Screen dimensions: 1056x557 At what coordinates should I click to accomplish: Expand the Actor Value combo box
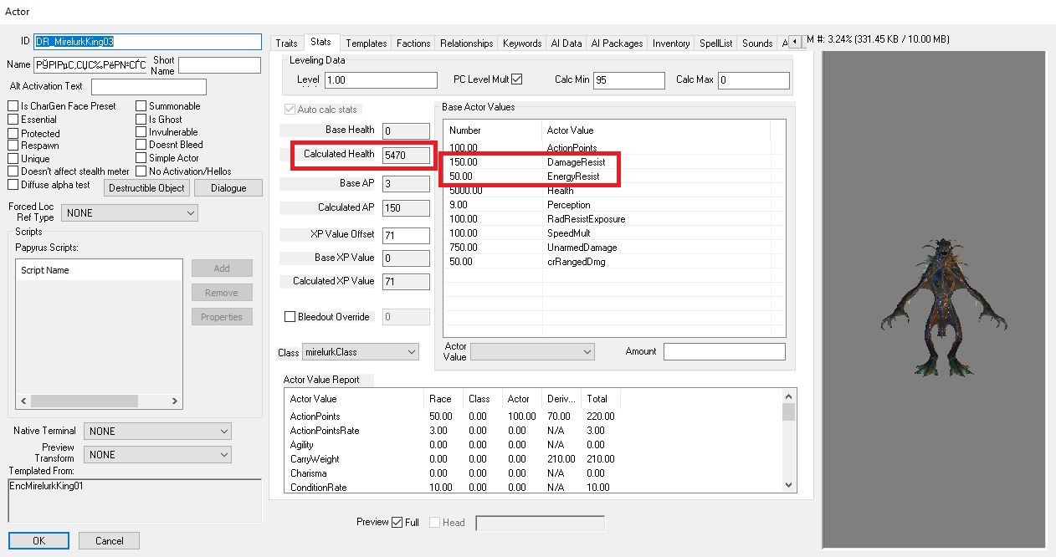532,352
